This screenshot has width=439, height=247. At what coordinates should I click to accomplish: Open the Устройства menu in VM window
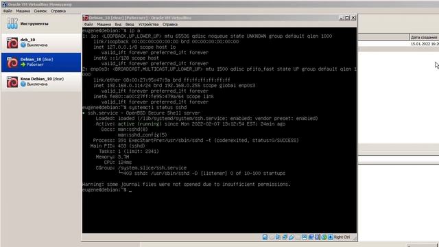tap(148, 25)
